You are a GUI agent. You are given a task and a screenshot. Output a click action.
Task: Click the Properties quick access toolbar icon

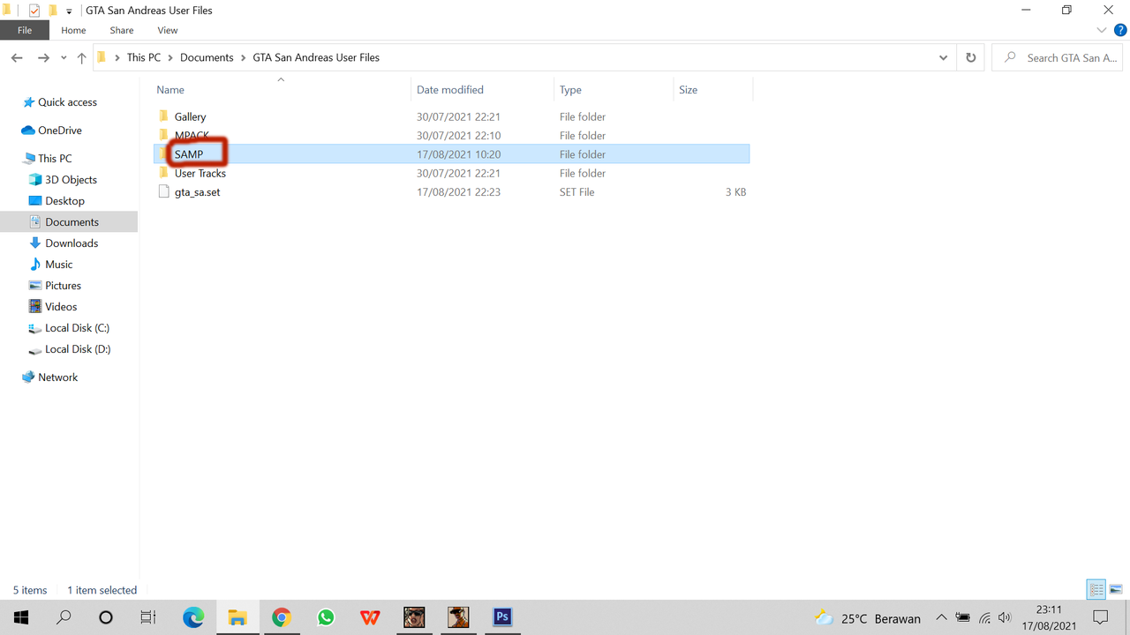34,11
